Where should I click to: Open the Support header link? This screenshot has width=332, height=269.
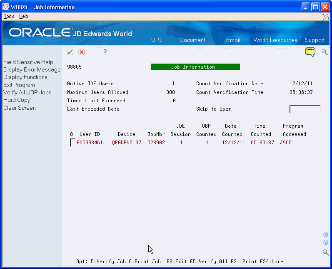click(315, 40)
